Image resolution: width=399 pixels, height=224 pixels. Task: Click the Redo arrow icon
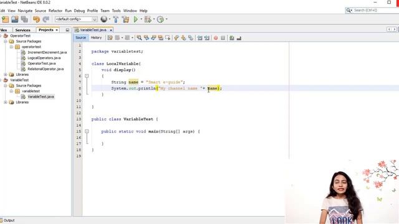(46, 19)
